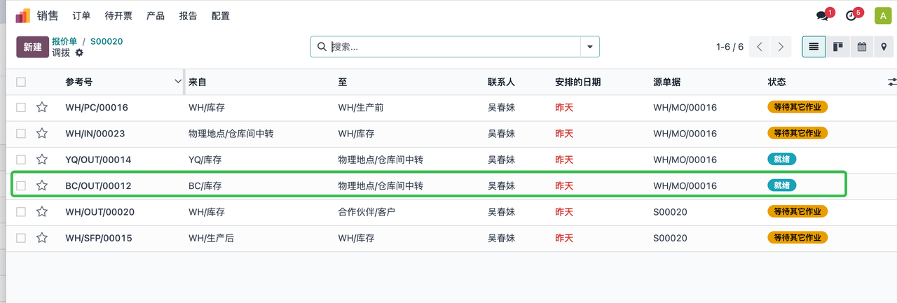Screen dimensions: 897x303
Task: Open the 产品 menu
Action: (x=156, y=15)
